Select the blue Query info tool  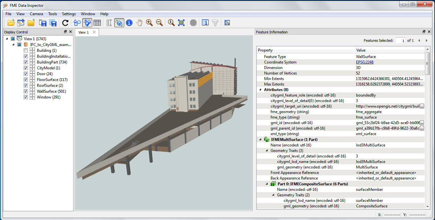coord(129,23)
